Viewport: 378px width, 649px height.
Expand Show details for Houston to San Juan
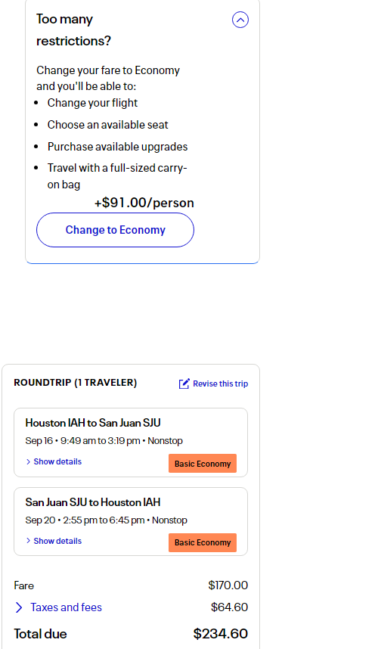tap(54, 461)
